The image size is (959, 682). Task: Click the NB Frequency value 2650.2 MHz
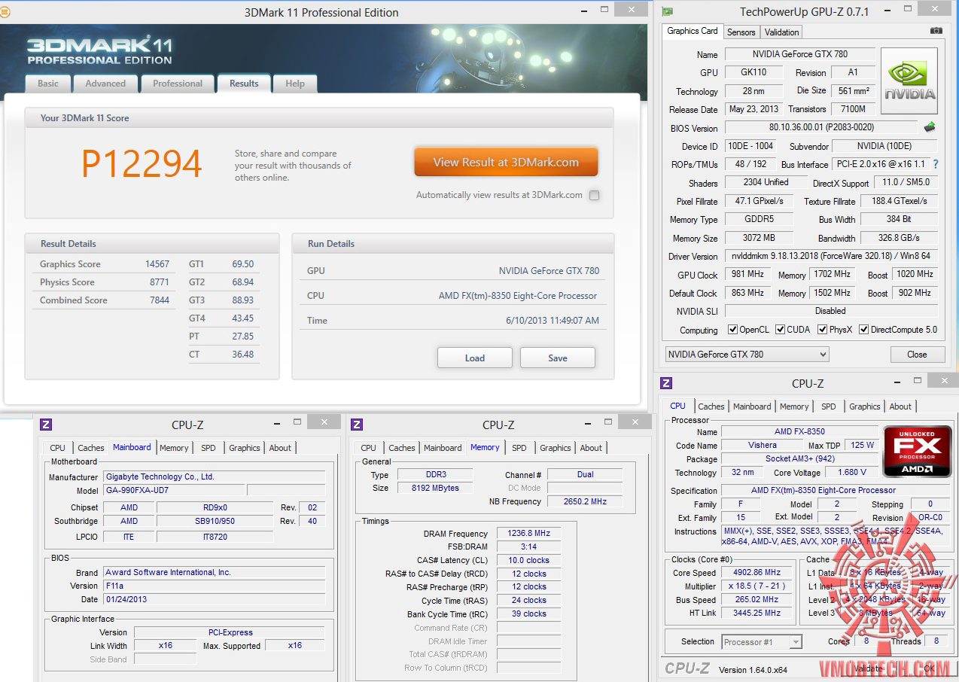[x=585, y=501]
